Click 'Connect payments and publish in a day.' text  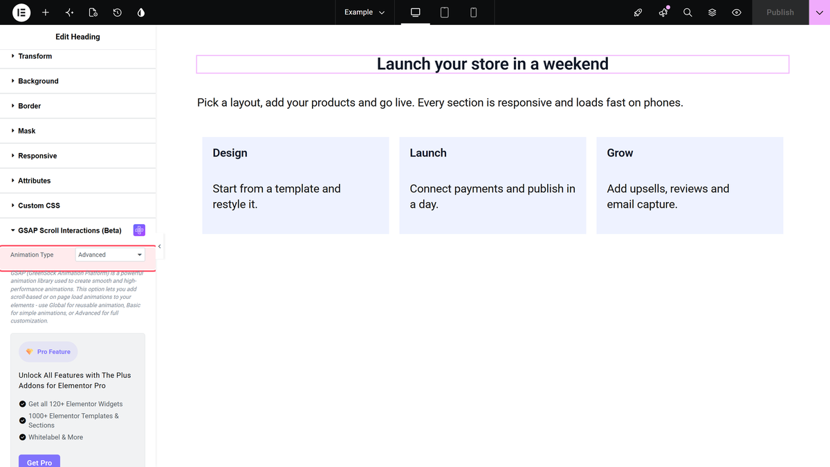coord(492,196)
